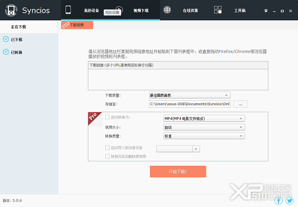Click the download links text area
The image size is (298, 207).
pyautogui.click(x=178, y=79)
